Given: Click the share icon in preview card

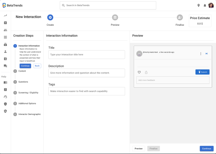Looking at the screenshot, I should pos(146,72).
